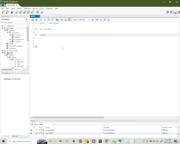180x144 pixels.
Task: Switch to the Session tab
Action: pyautogui.click(x=15, y=136)
